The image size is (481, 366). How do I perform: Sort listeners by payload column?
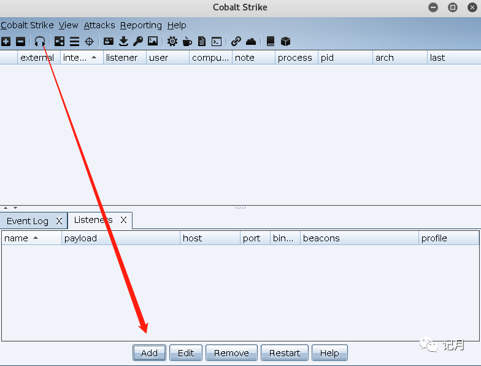click(120, 238)
